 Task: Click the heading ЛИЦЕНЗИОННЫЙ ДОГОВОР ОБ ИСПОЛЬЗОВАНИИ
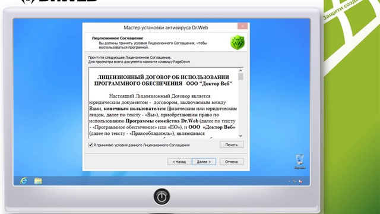tap(163, 77)
